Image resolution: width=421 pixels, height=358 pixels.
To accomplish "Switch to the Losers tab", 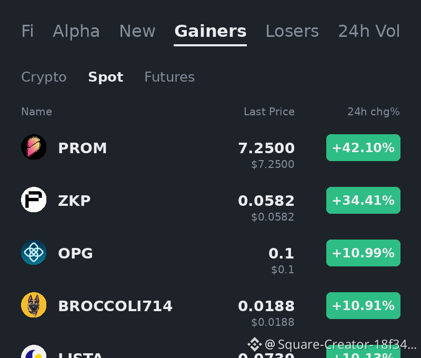I will pyautogui.click(x=292, y=31).
